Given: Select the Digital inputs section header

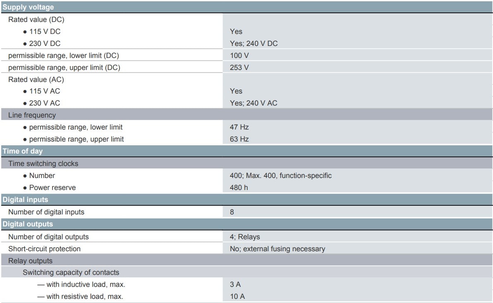Looking at the screenshot, I should coord(247,200).
